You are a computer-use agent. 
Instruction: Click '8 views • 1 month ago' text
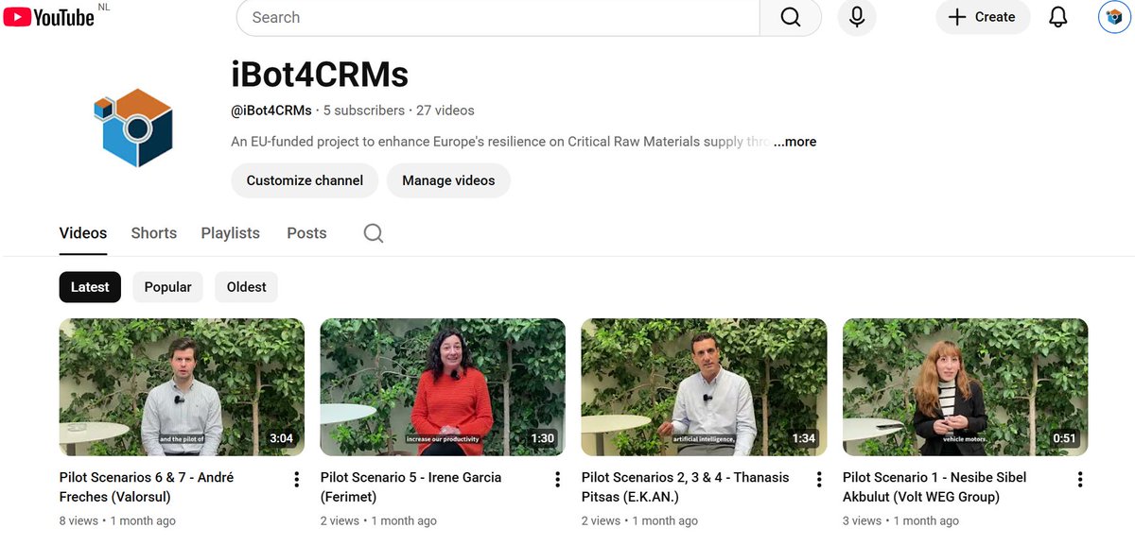click(x=117, y=520)
